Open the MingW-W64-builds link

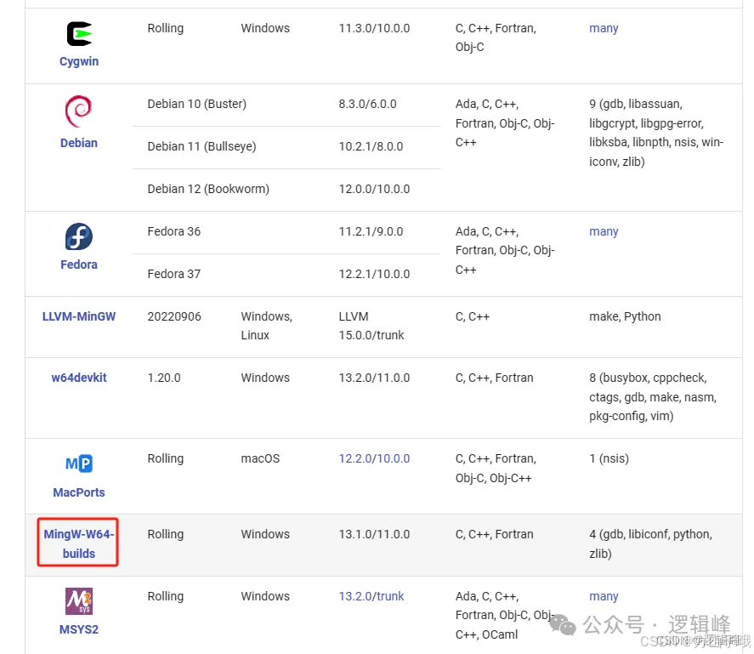(79, 543)
